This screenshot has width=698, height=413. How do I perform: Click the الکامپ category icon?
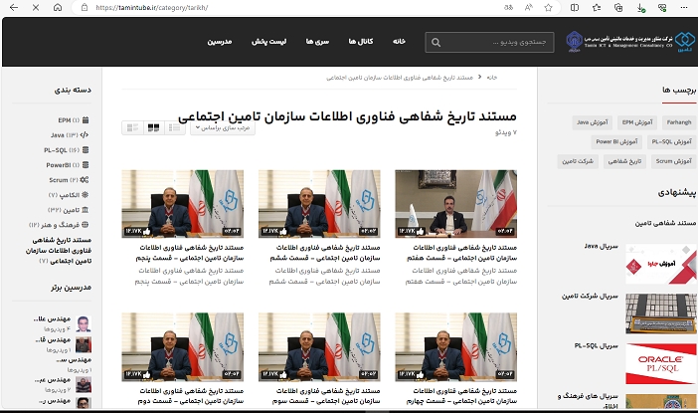(x=86, y=195)
